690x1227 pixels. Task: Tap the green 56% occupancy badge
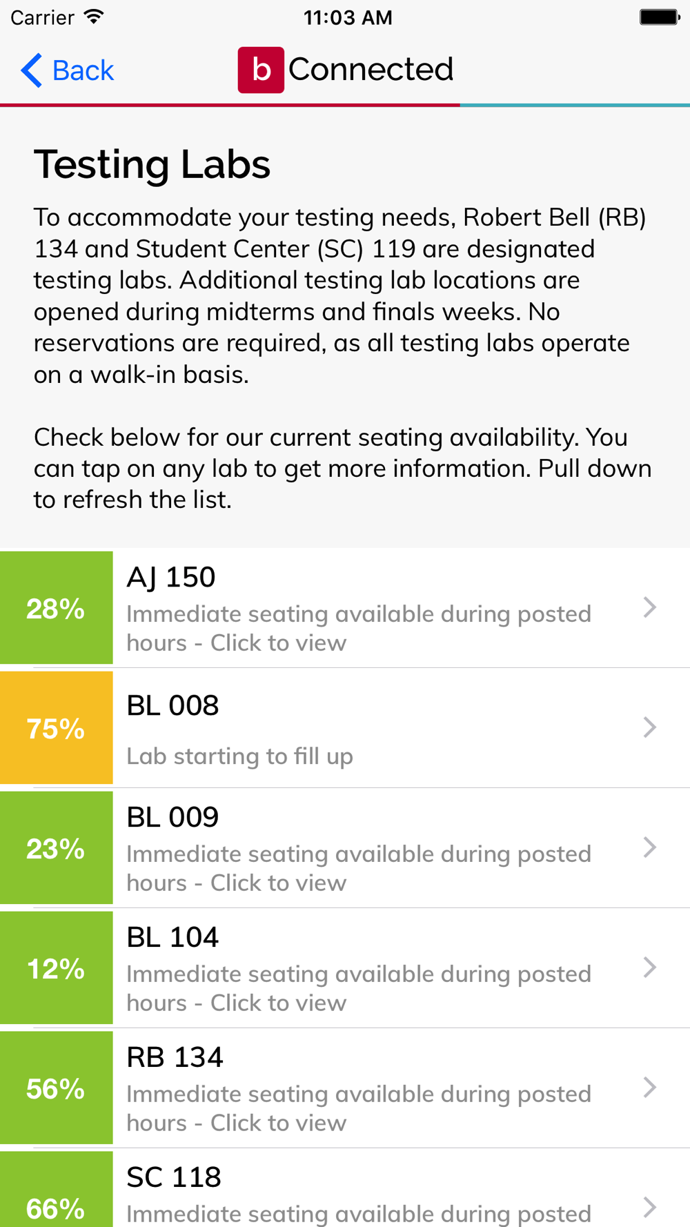click(x=56, y=1088)
